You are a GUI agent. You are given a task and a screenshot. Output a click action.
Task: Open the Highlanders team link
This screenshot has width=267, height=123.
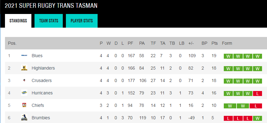(x=43, y=68)
